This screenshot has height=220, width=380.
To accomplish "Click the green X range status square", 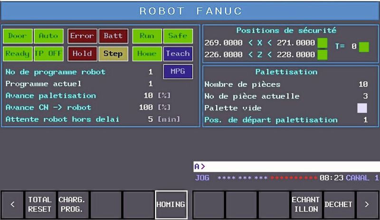I will [323, 43].
